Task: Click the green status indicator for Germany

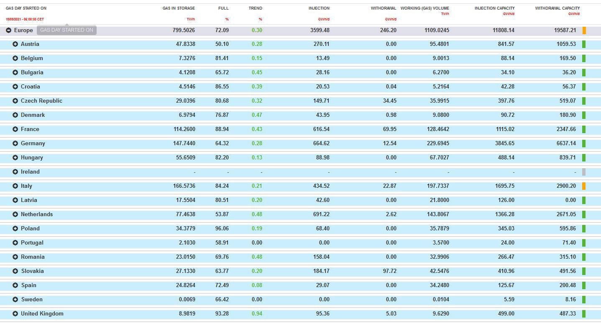Action: tap(584, 144)
